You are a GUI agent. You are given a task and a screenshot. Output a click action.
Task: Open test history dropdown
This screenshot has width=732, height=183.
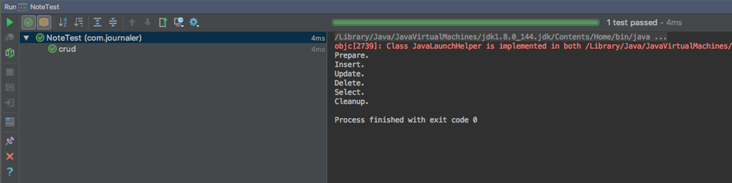(x=179, y=22)
